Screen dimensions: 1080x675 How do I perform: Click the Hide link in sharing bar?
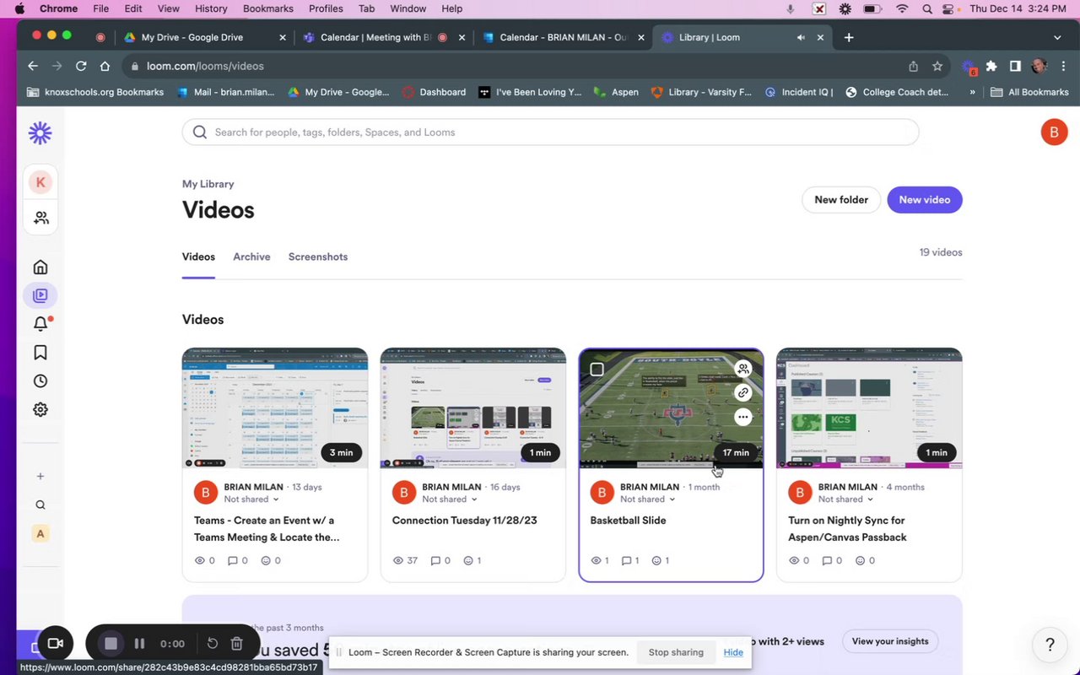(733, 652)
